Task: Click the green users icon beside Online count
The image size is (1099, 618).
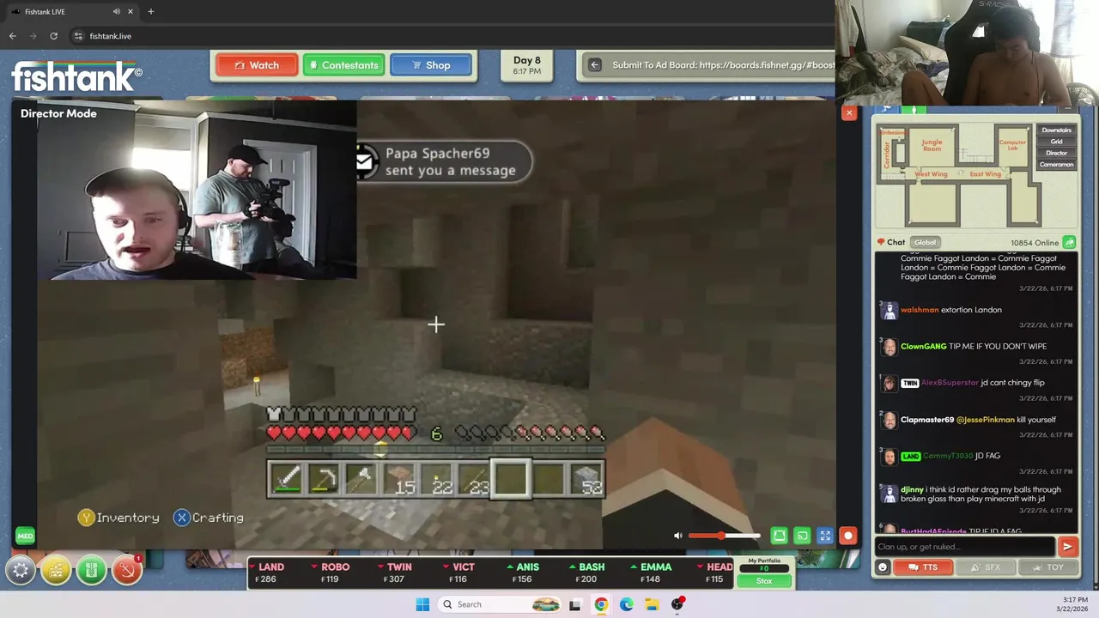Action: pyautogui.click(x=1069, y=242)
